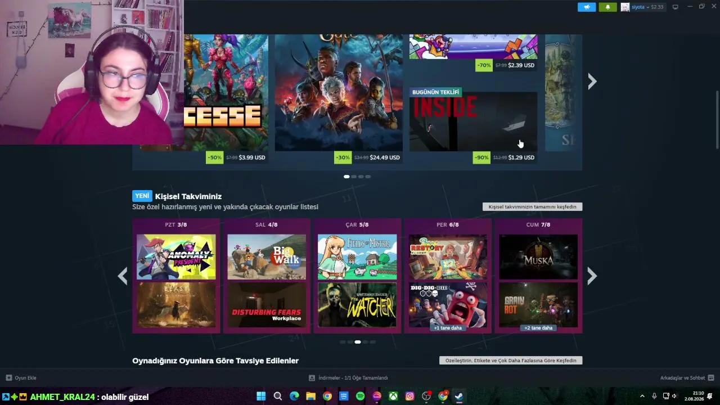Open Restory game thumbnail
Screen dimensions: 720x405
pyautogui.click(x=448, y=257)
